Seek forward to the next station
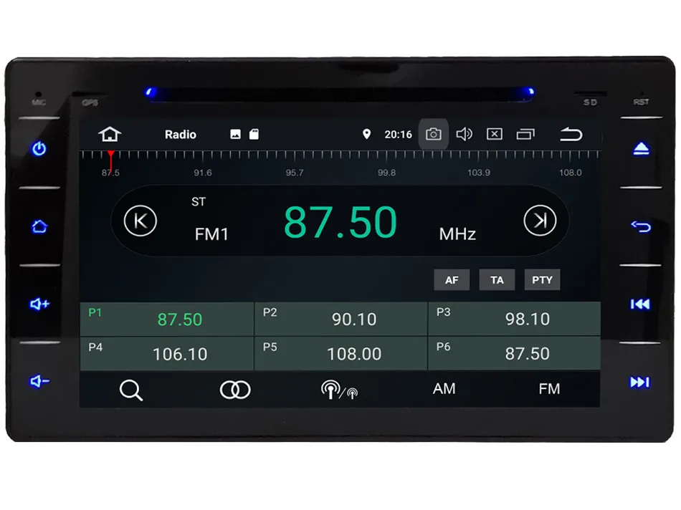This screenshot has width=681, height=510. point(540,221)
